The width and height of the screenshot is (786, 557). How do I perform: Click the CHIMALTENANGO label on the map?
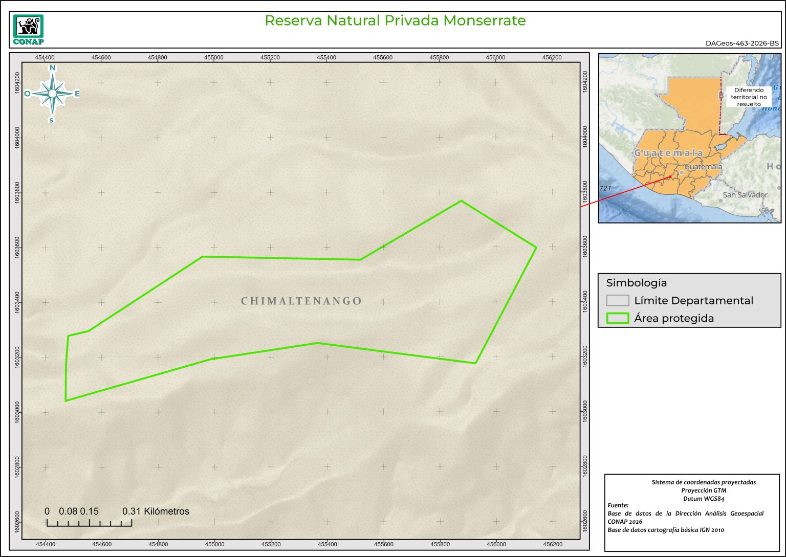[301, 301]
